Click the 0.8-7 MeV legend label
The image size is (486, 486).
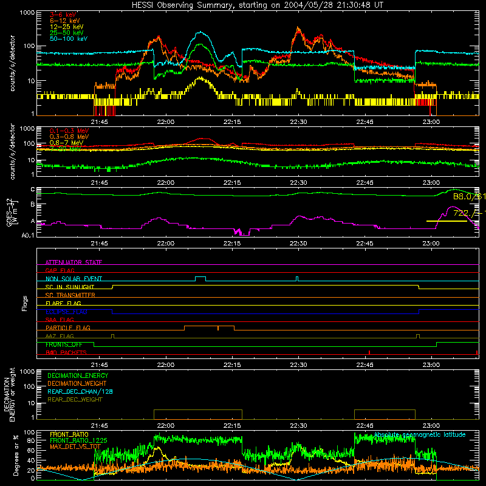pyautogui.click(x=66, y=143)
